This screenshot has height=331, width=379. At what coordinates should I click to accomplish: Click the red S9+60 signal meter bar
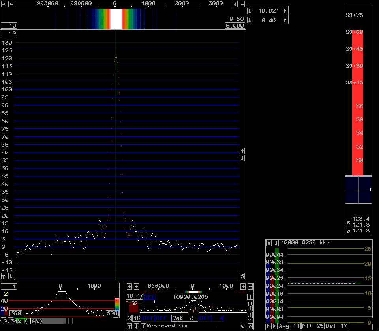coord(357,102)
